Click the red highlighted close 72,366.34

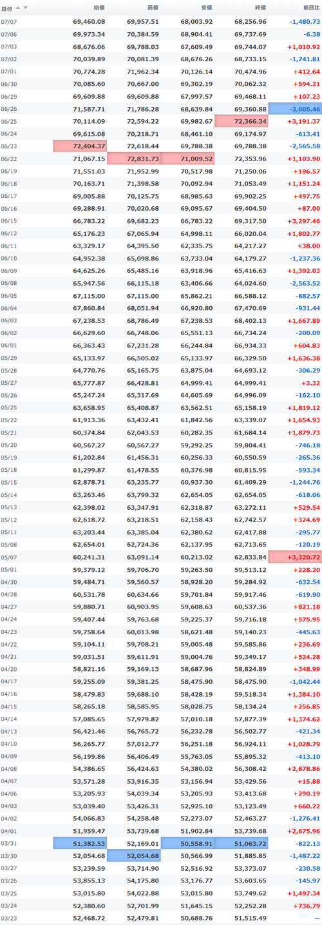[241, 121]
